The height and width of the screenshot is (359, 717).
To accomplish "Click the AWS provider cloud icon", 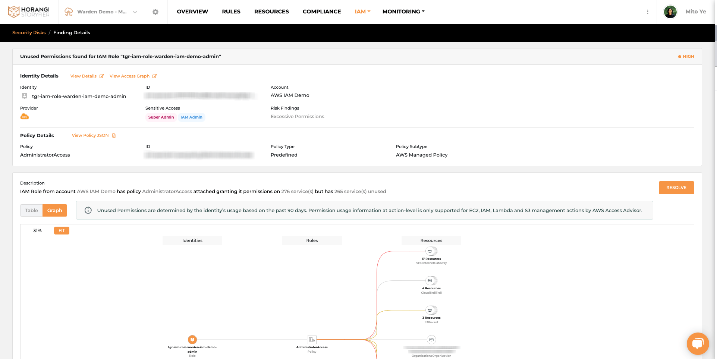I will pyautogui.click(x=25, y=117).
